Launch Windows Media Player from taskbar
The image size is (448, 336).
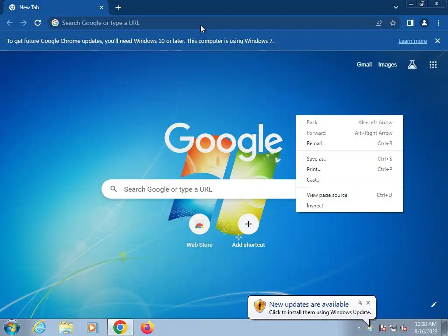click(x=92, y=327)
